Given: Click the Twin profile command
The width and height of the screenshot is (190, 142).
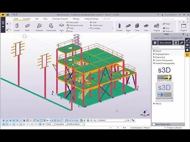Looking at the screenshot, I should point(72,22).
